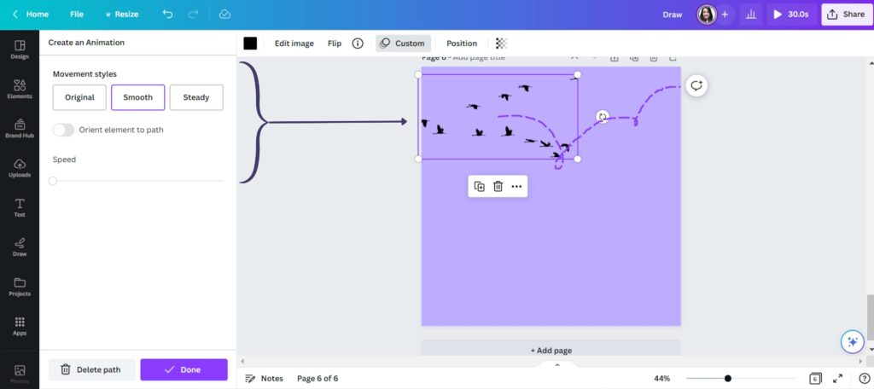This screenshot has height=389, width=874.
Task: Go back with the Home arrow
Action: [x=15, y=14]
